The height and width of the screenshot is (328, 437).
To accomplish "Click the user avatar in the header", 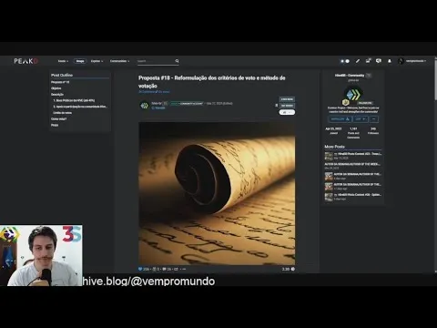I will click(x=401, y=61).
